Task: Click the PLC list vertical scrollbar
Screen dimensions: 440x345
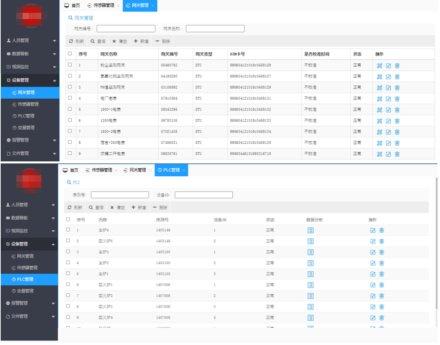Action: (x=436, y=243)
